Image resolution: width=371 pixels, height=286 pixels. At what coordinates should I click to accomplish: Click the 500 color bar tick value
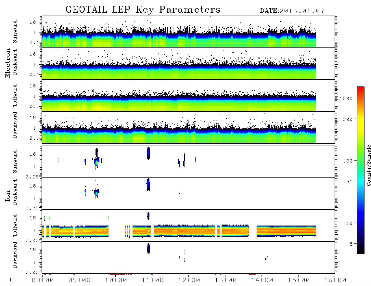tap(348, 119)
